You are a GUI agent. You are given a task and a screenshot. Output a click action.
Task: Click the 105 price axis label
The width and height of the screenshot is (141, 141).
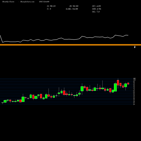(135, 78)
